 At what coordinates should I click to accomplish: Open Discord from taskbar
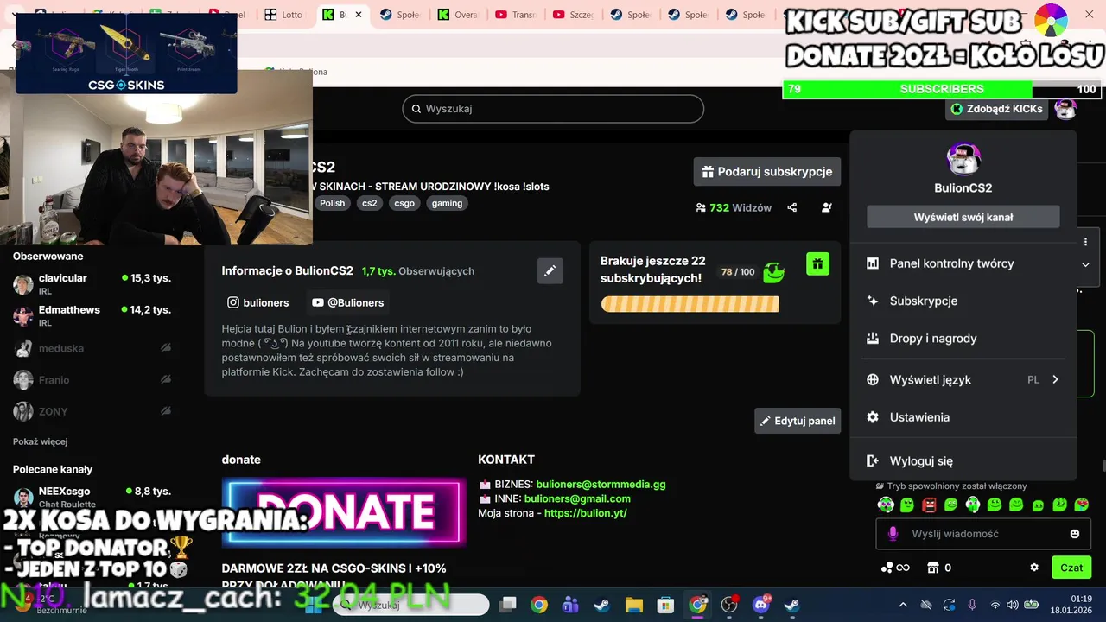[761, 604]
